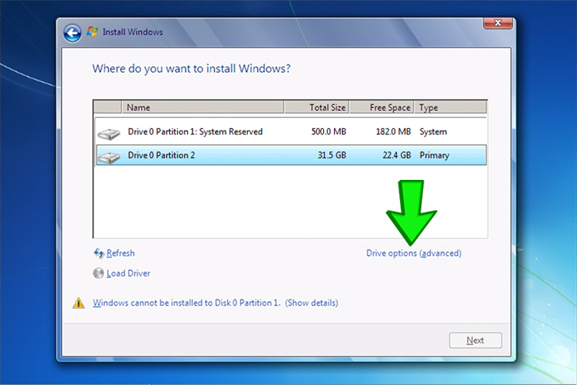The width and height of the screenshot is (577, 385).
Task: Click the blue back arrow button
Action: point(72,33)
